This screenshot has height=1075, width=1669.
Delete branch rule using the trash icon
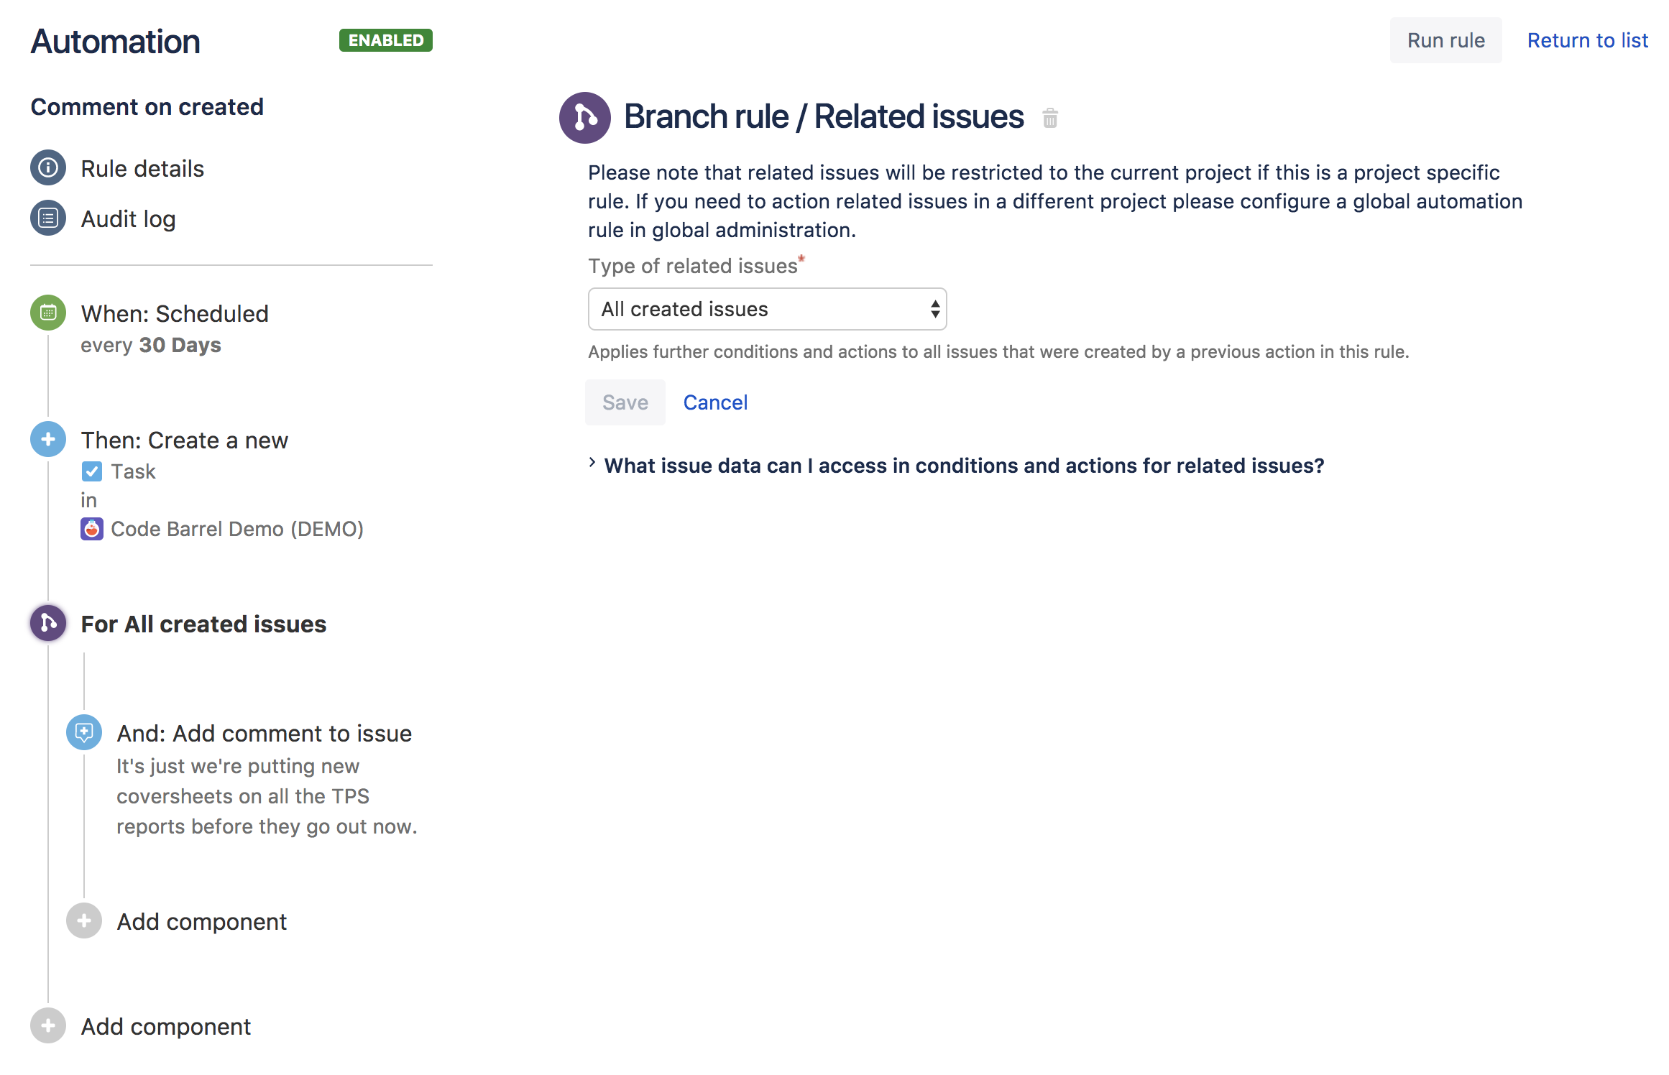coord(1050,118)
